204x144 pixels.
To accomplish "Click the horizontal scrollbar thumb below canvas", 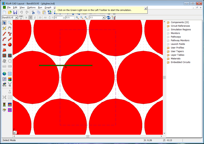I will pyautogui.click(x=88, y=136).
